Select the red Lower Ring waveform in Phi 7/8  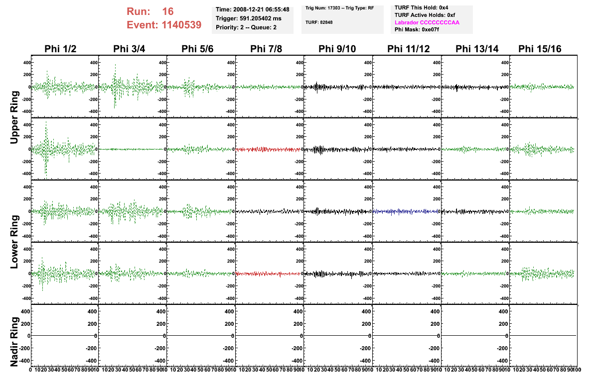coord(270,273)
